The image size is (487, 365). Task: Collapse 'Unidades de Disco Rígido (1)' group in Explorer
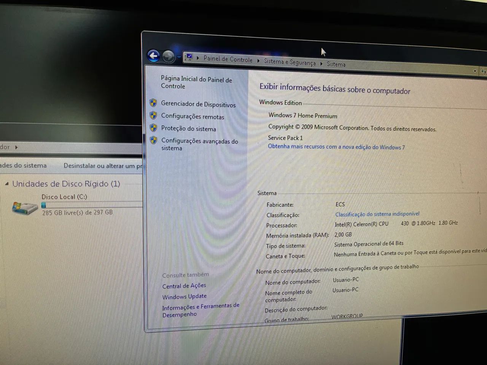6,184
